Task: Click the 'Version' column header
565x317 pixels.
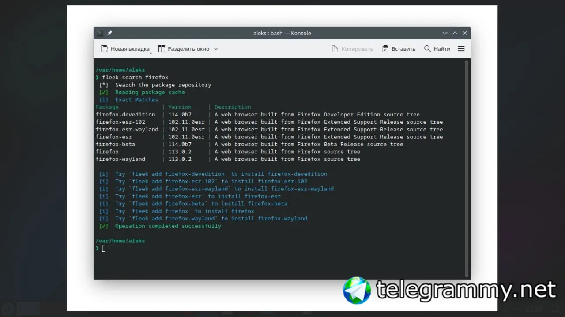Action: click(x=180, y=107)
